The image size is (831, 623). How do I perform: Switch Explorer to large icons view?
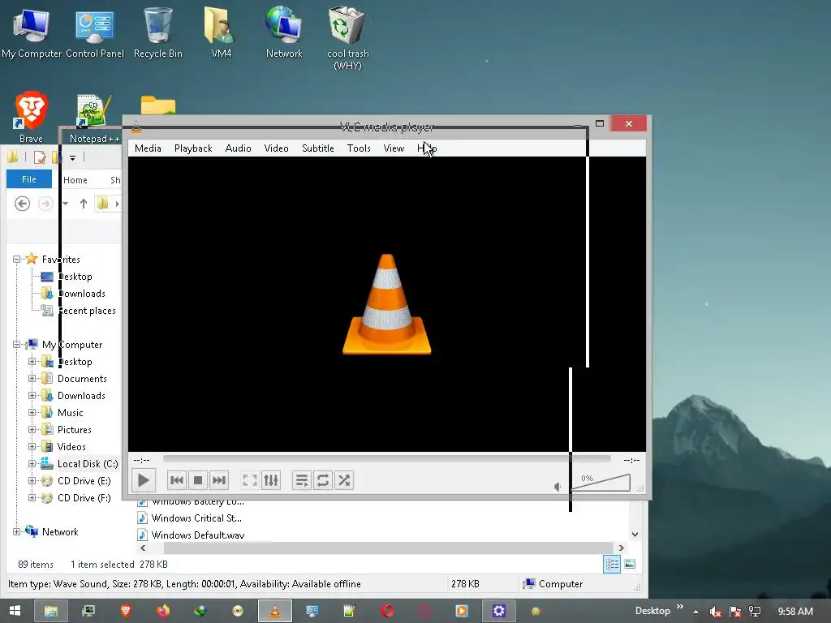(x=630, y=565)
